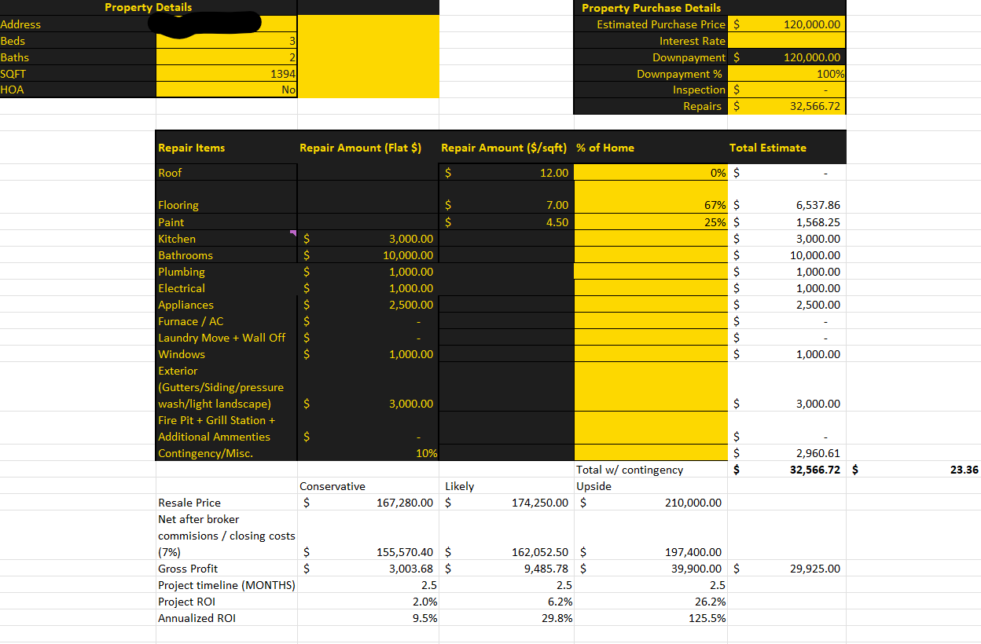
Task: Select the Baths value cell showing 2
Action: [226, 57]
